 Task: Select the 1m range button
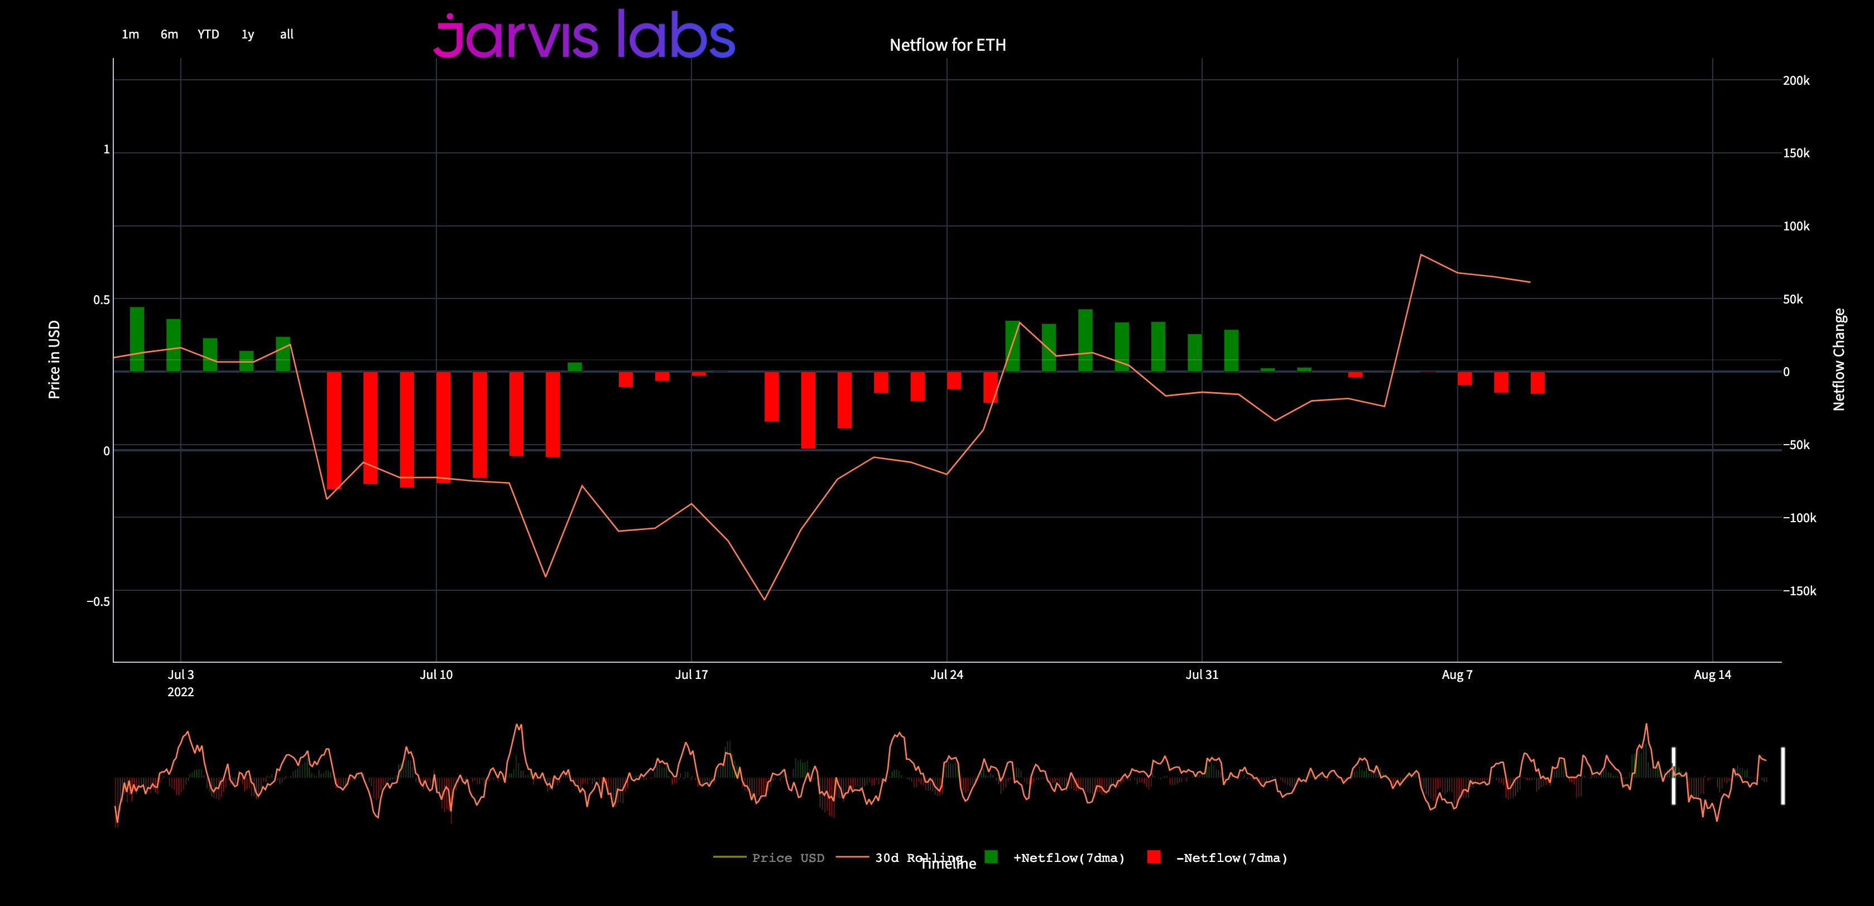pos(130,34)
